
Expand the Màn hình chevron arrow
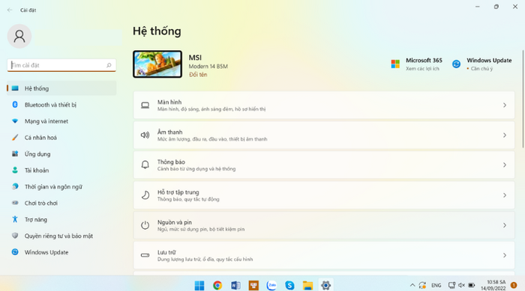click(505, 105)
